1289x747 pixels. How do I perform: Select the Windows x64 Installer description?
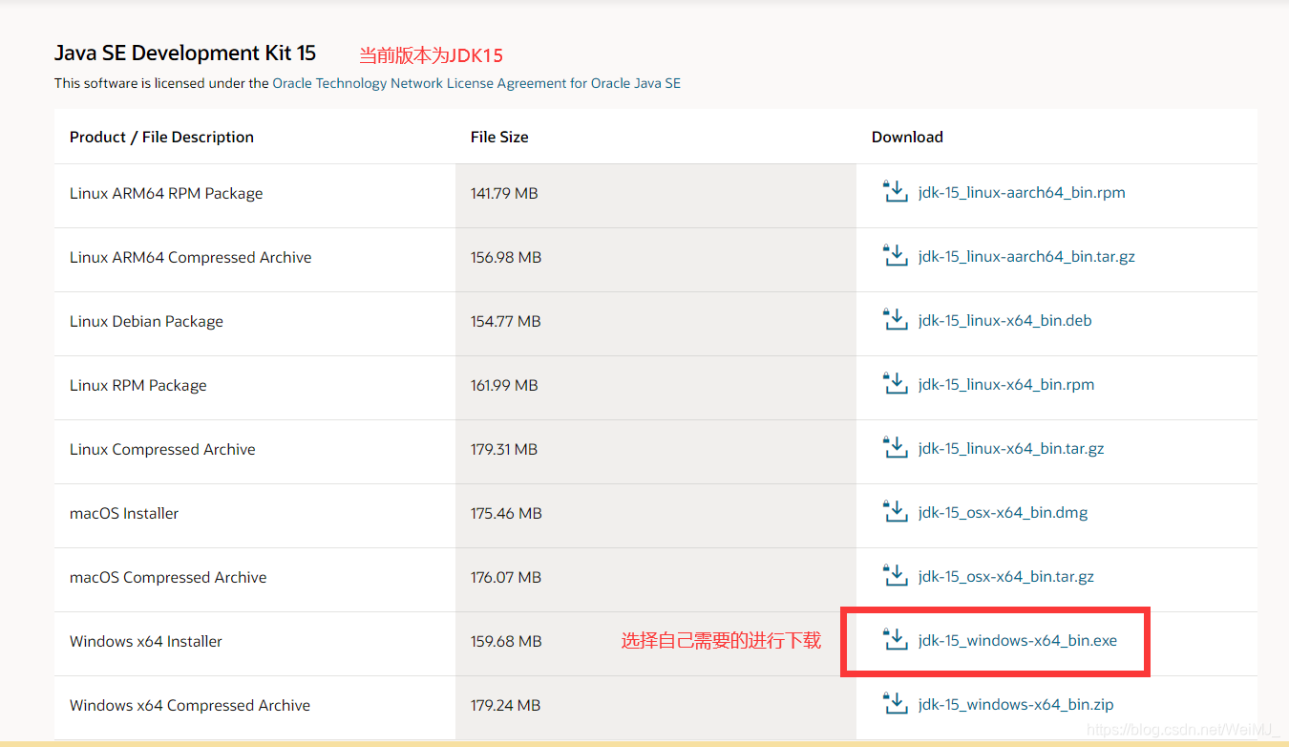click(146, 641)
